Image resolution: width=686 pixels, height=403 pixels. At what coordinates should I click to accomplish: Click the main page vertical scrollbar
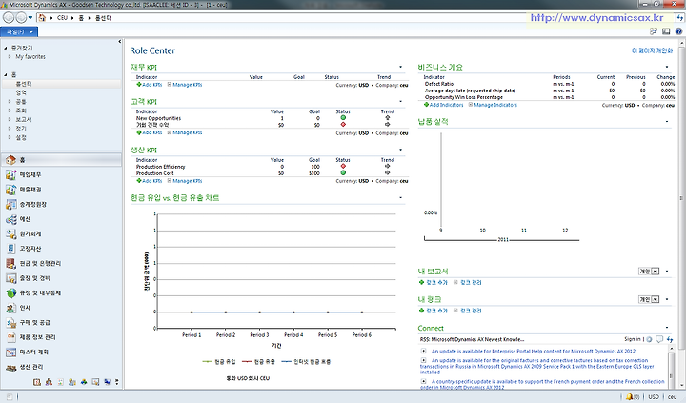(681, 197)
